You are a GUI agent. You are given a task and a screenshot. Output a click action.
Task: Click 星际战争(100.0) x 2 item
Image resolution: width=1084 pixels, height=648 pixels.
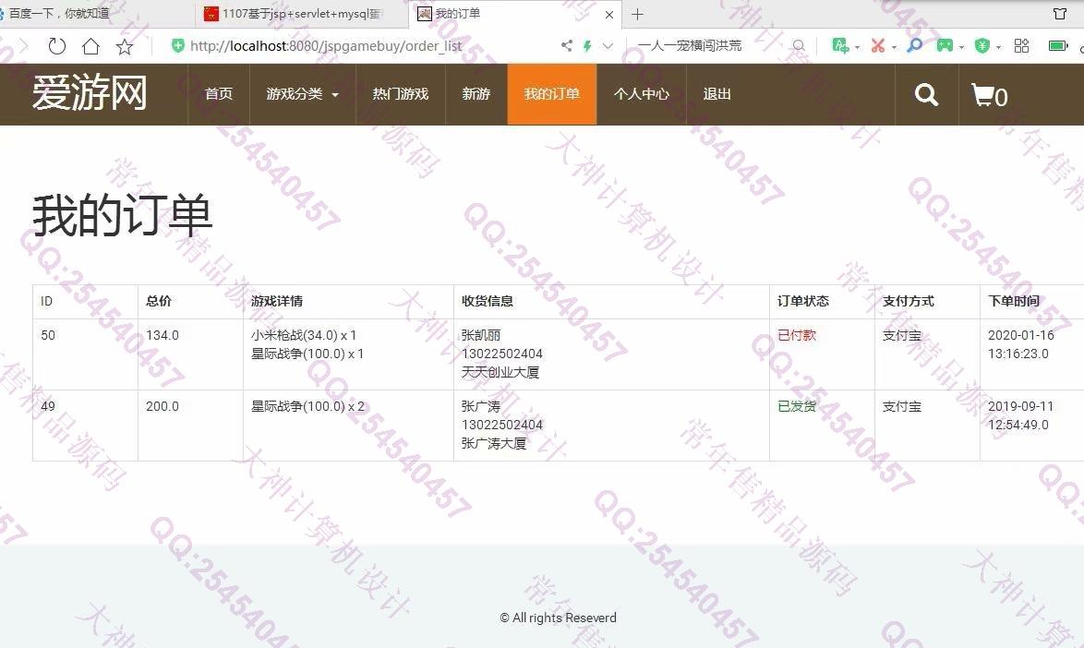(x=307, y=406)
